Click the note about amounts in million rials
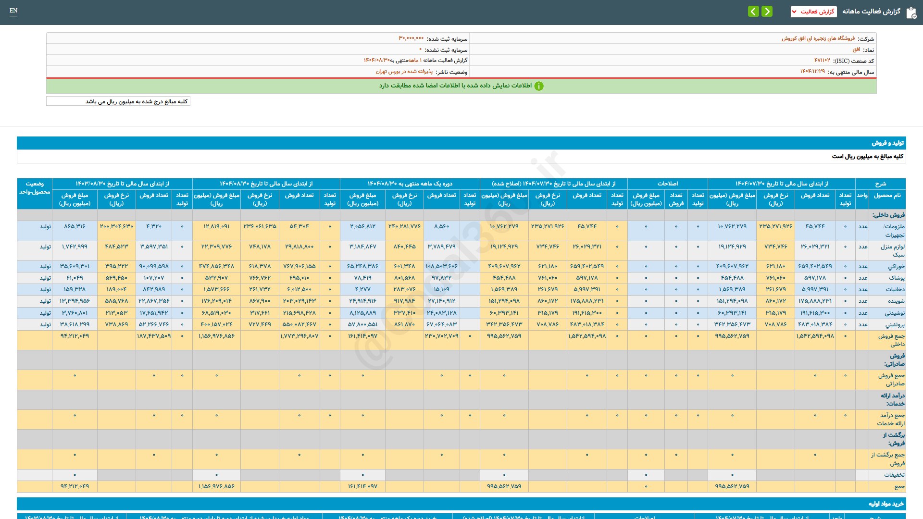Image resolution: width=923 pixels, height=519 pixels. (x=137, y=101)
